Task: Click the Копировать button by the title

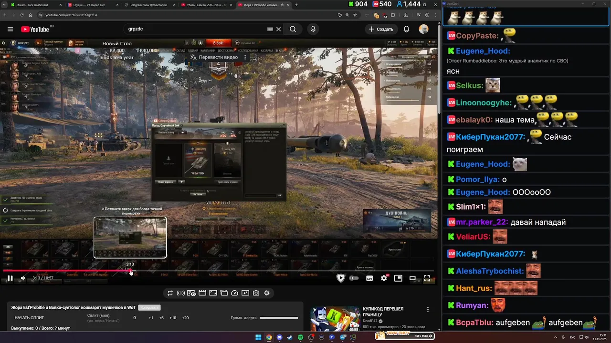Action: click(x=149, y=308)
